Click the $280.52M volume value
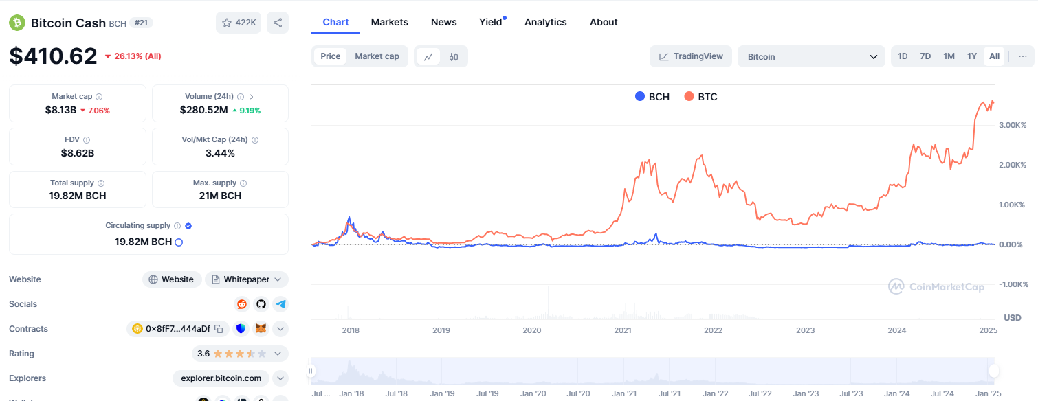Image resolution: width=1038 pixels, height=401 pixels. point(203,110)
